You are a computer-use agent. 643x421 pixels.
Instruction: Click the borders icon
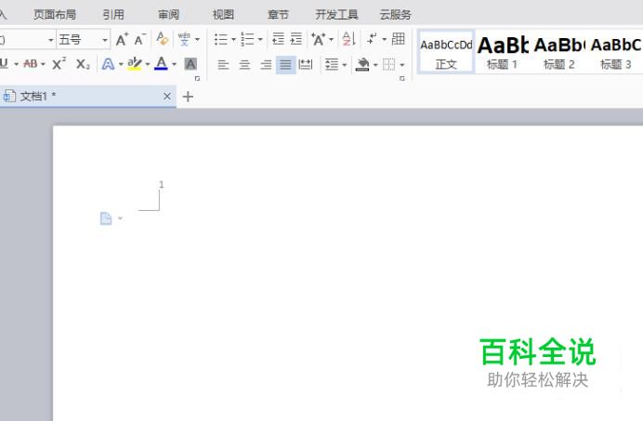tap(389, 64)
